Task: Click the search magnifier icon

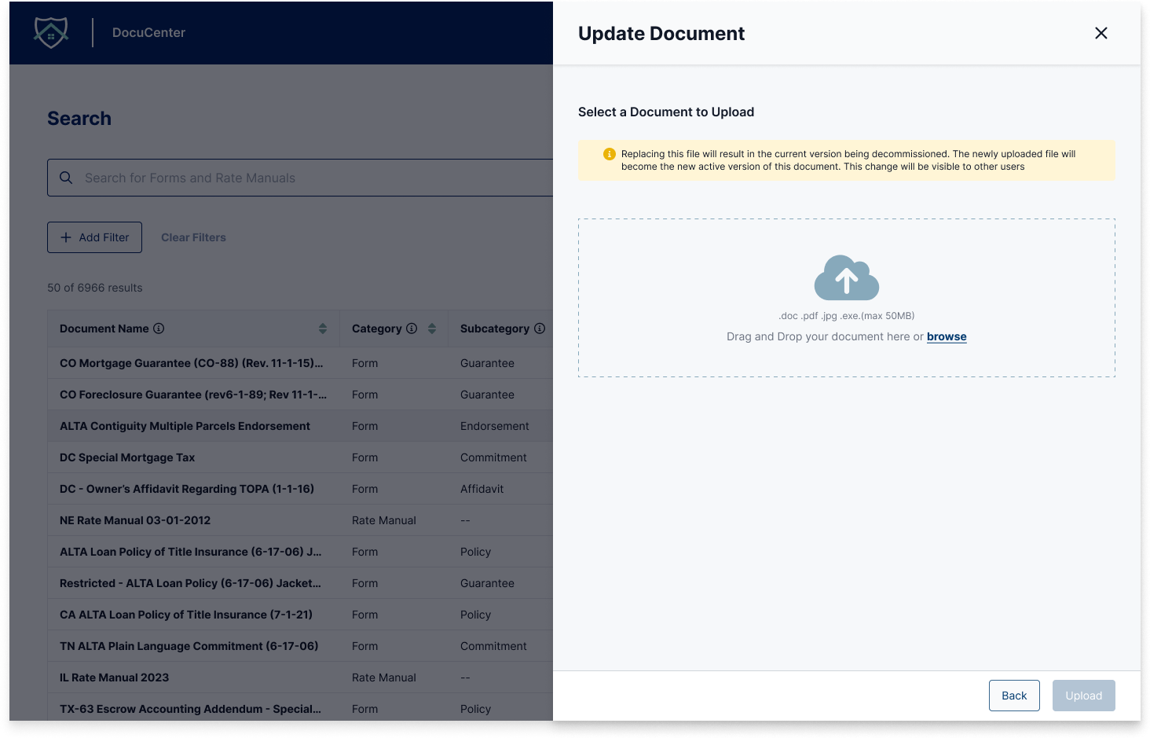Action: [x=66, y=178]
